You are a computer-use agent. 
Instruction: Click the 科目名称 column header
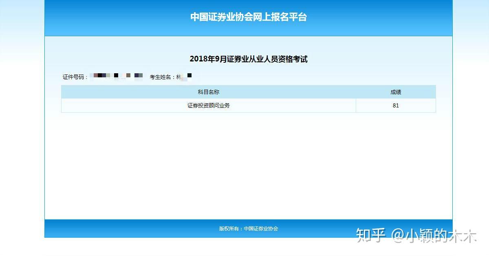[x=209, y=92]
